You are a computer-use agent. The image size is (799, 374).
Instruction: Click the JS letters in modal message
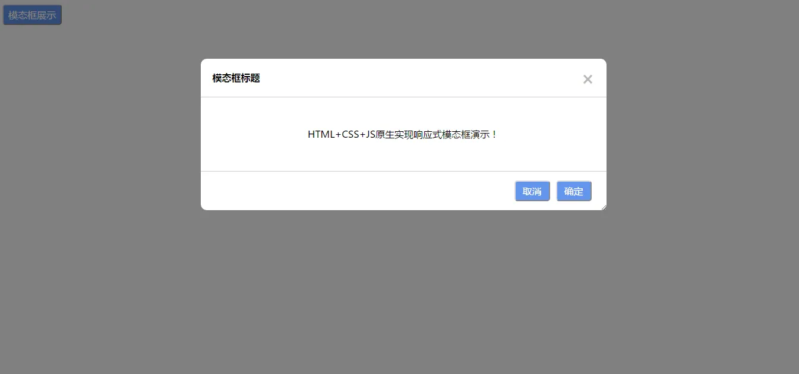(371, 134)
